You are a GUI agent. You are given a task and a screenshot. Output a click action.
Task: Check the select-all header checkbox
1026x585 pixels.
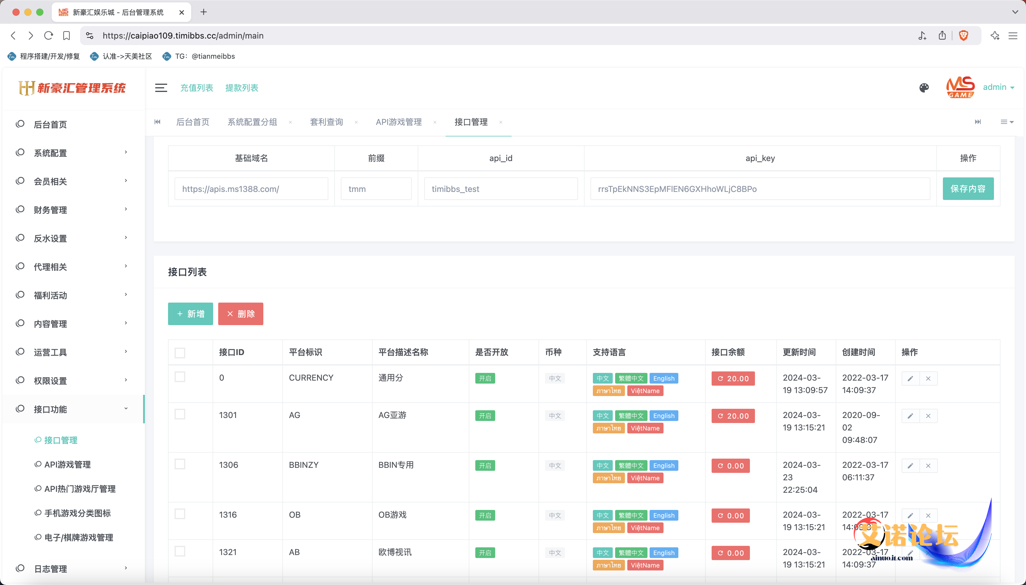(x=180, y=353)
